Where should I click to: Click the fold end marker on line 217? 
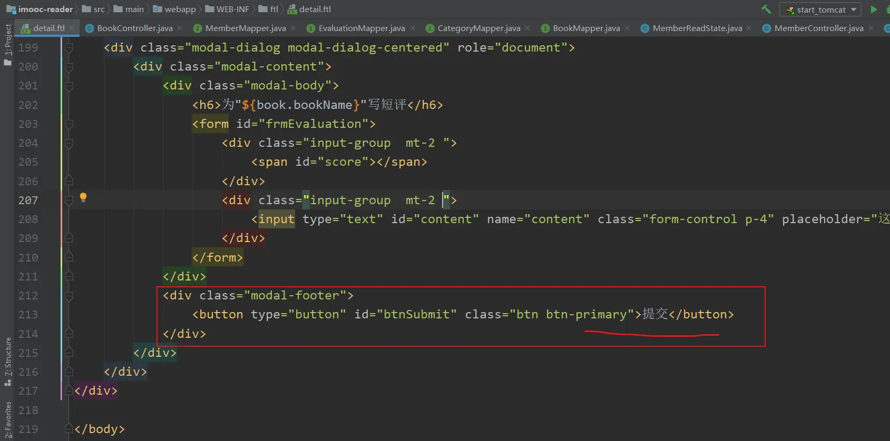69,390
